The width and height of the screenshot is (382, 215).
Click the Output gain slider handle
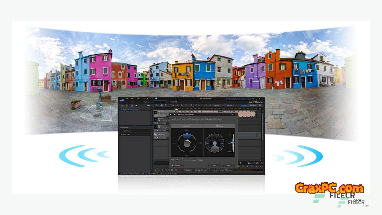coord(194,160)
